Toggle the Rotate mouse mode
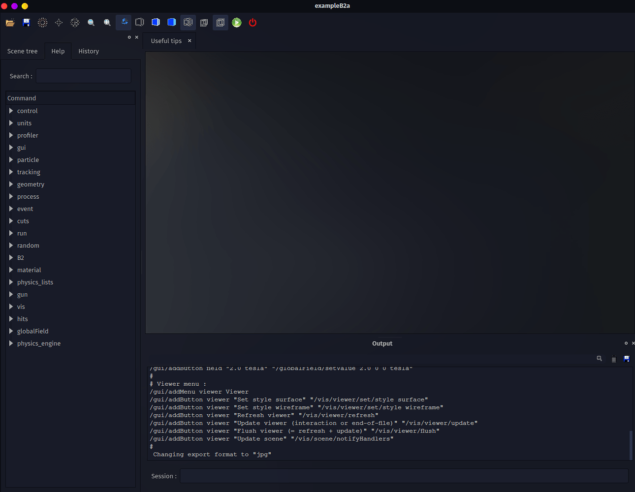 [x=124, y=23]
